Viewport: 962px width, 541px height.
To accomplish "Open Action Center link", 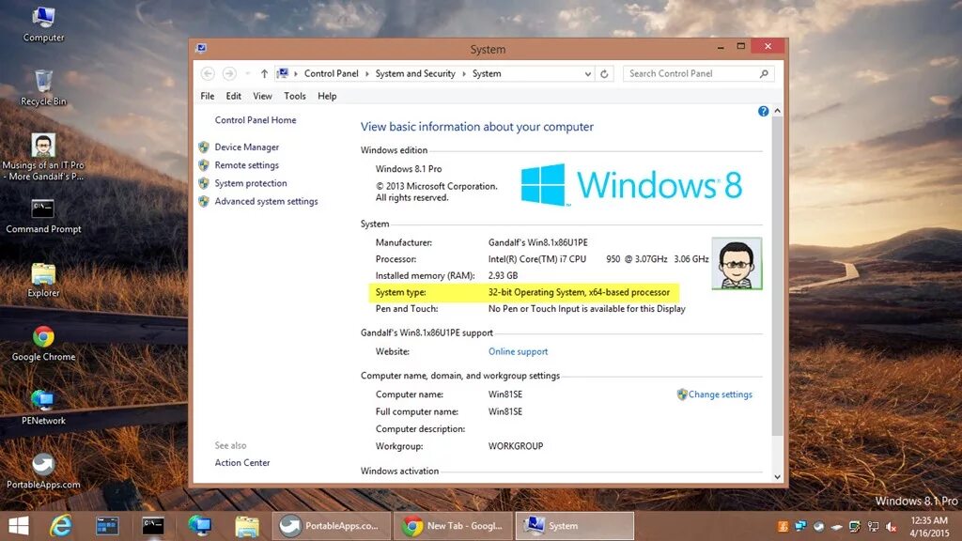I will coord(242,462).
